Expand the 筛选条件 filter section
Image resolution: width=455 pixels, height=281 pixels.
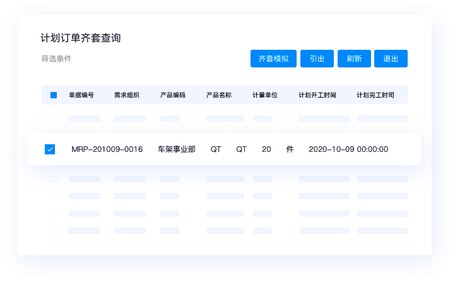point(56,59)
